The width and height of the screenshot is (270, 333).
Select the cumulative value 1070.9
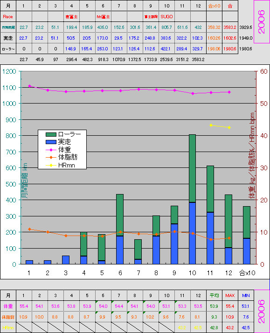[x=119, y=60]
